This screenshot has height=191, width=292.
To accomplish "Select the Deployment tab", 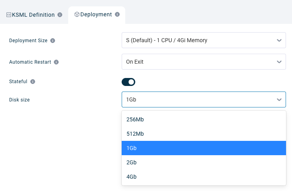I will (x=96, y=15).
